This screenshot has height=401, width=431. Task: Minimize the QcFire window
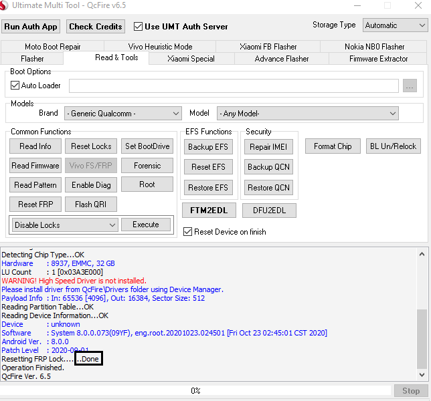tap(357, 5)
